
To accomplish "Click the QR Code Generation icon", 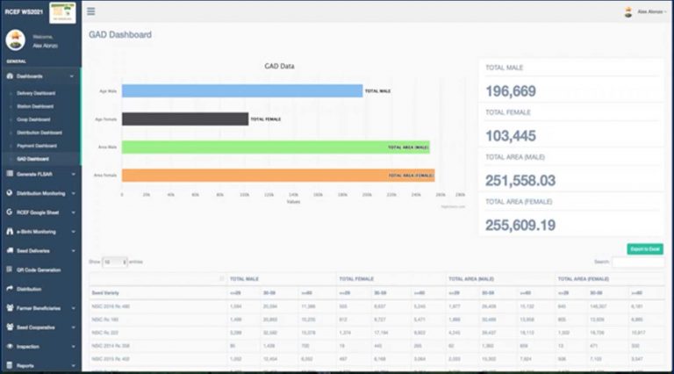I will tap(9, 270).
